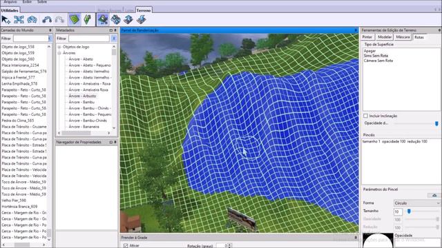Select the arrow selection tool

[6, 20]
